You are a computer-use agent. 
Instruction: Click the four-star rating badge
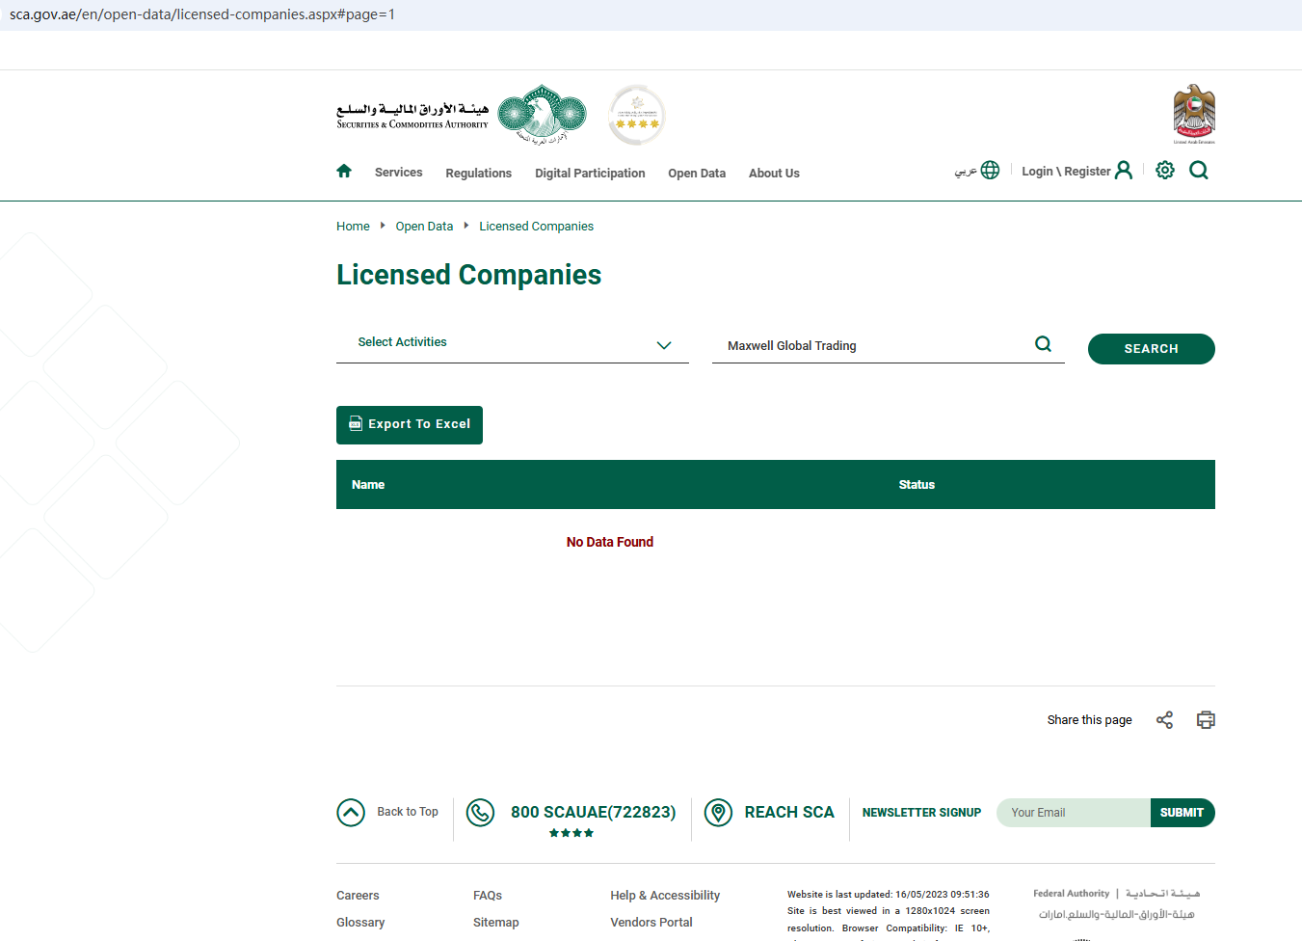coord(637,115)
